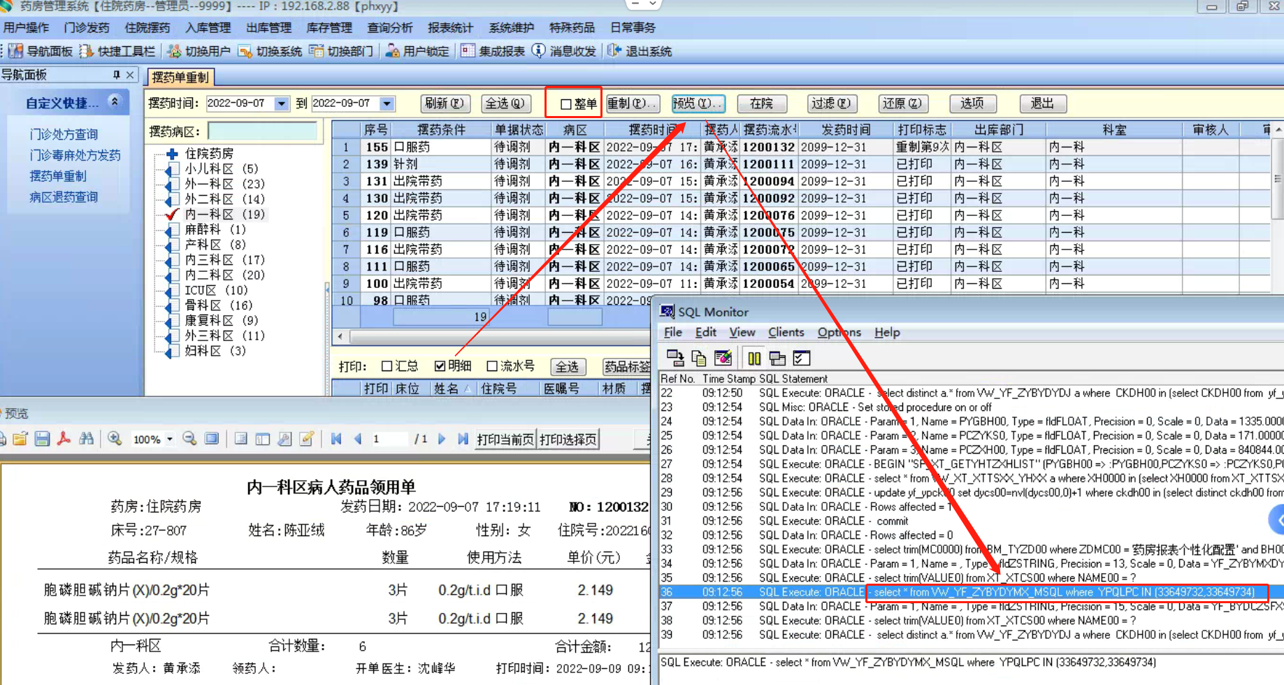Uncheck the 明细 print checkbox

coord(440,366)
